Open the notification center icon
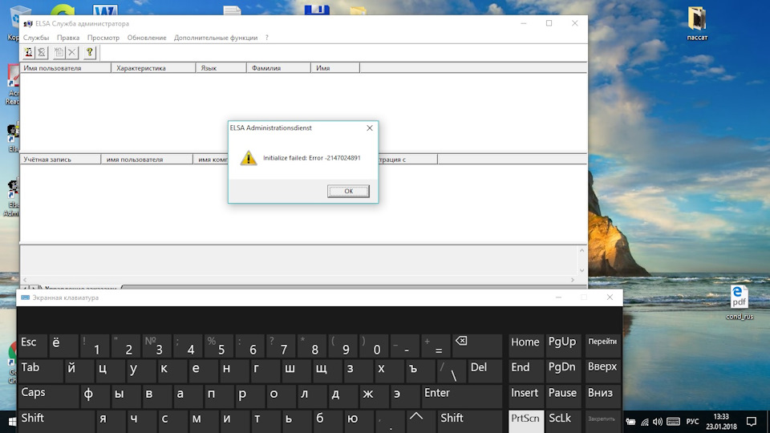This screenshot has height=433, width=770. pos(752,421)
